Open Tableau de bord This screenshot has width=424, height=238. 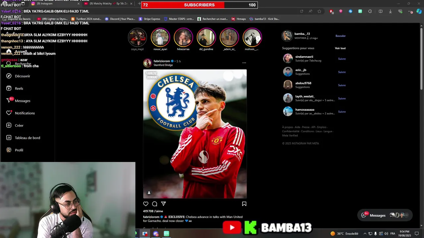(23, 138)
